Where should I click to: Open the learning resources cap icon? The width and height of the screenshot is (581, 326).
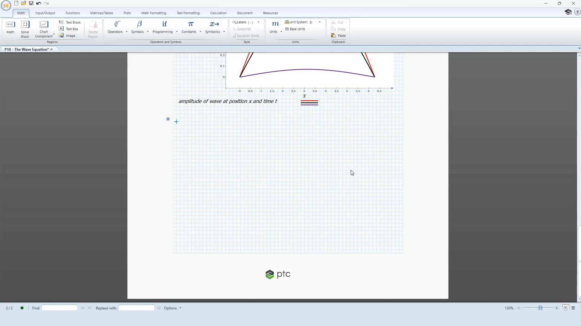(568, 12)
